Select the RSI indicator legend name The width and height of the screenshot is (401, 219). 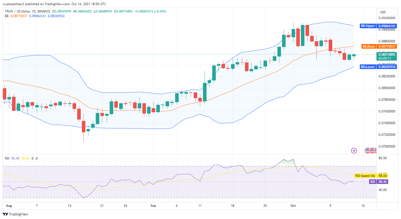tap(7, 158)
